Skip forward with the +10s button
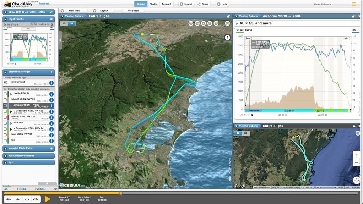The width and height of the screenshot is (363, 204). pos(35,199)
